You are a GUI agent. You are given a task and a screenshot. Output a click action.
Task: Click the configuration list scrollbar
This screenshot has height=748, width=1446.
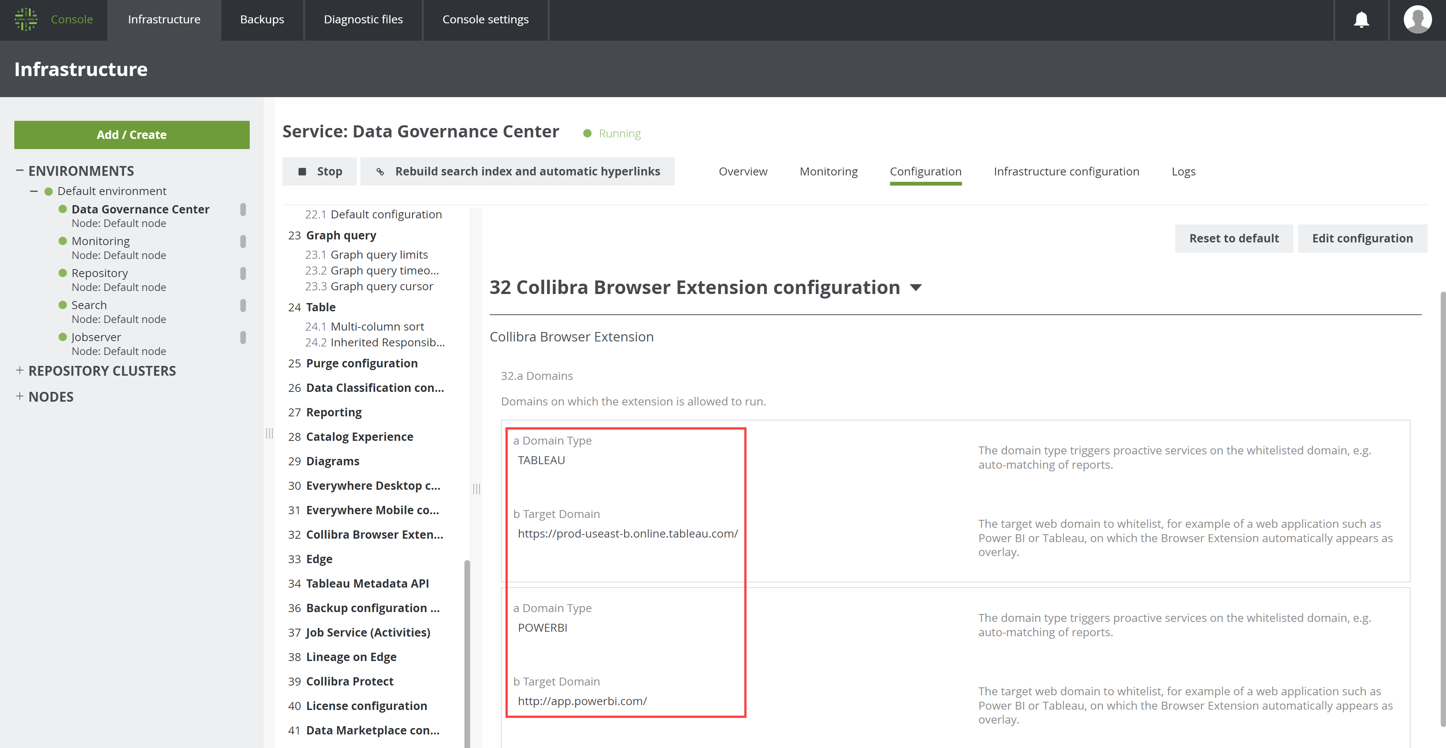tap(467, 645)
